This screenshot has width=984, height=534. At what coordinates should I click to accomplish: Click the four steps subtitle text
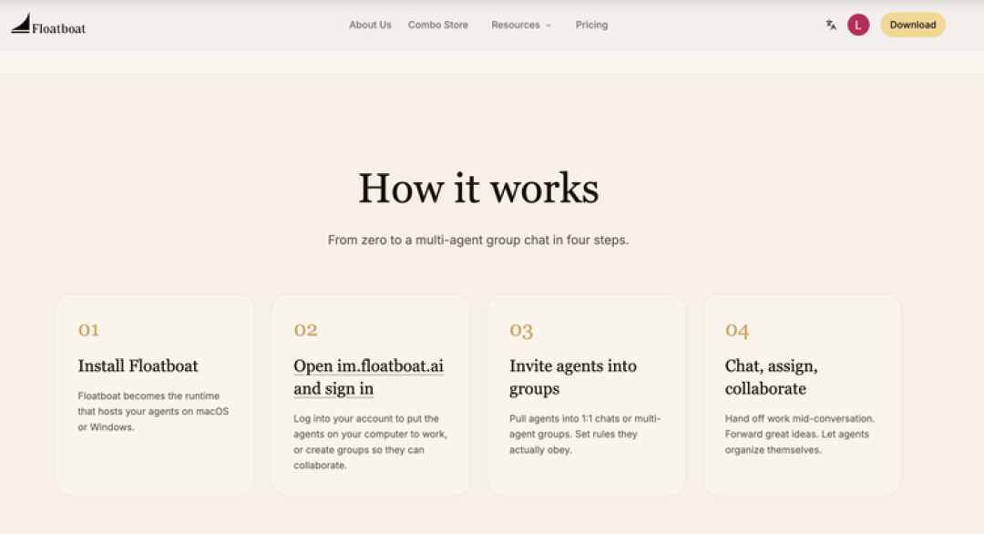point(478,240)
